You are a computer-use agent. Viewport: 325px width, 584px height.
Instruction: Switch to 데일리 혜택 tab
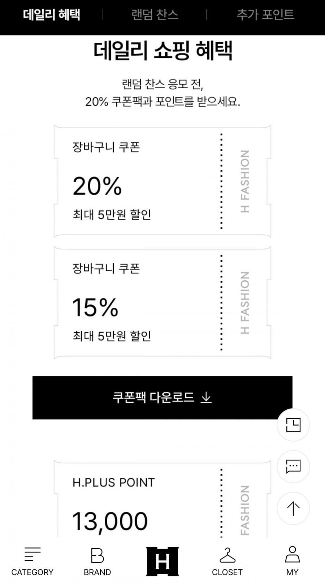(x=51, y=15)
